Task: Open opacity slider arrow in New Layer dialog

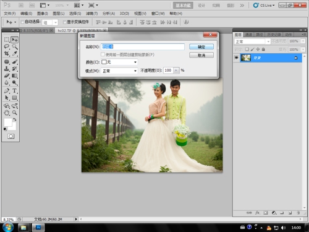Action: (x=176, y=71)
